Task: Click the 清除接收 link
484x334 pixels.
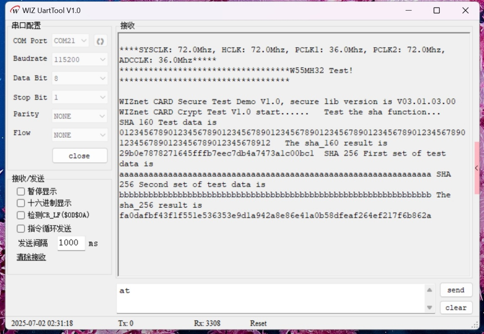Action: pyautogui.click(x=31, y=257)
